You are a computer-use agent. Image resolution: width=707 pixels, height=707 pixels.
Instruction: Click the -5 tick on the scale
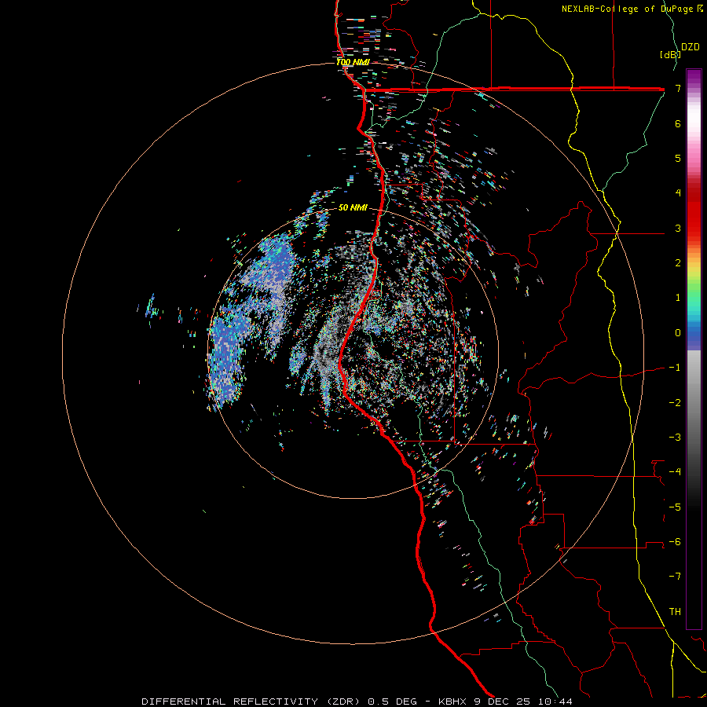675,507
